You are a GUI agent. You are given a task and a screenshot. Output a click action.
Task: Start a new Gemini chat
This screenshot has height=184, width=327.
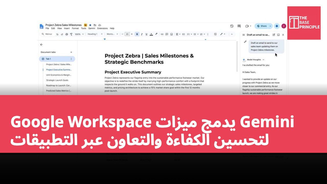tap(274, 35)
